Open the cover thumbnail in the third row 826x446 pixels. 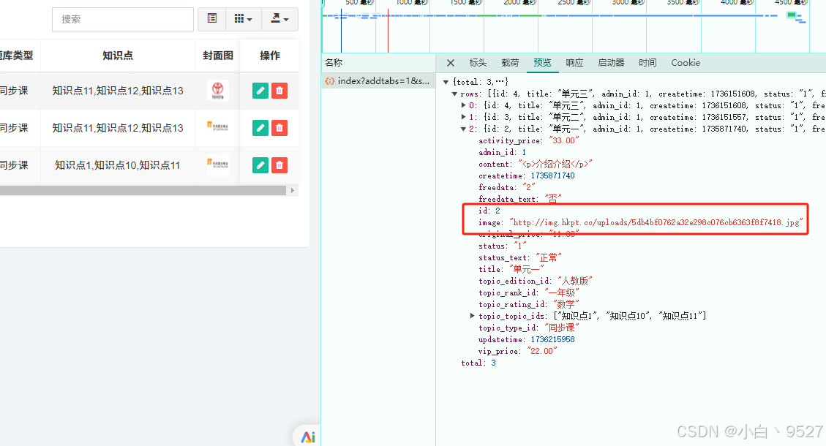[x=217, y=164]
